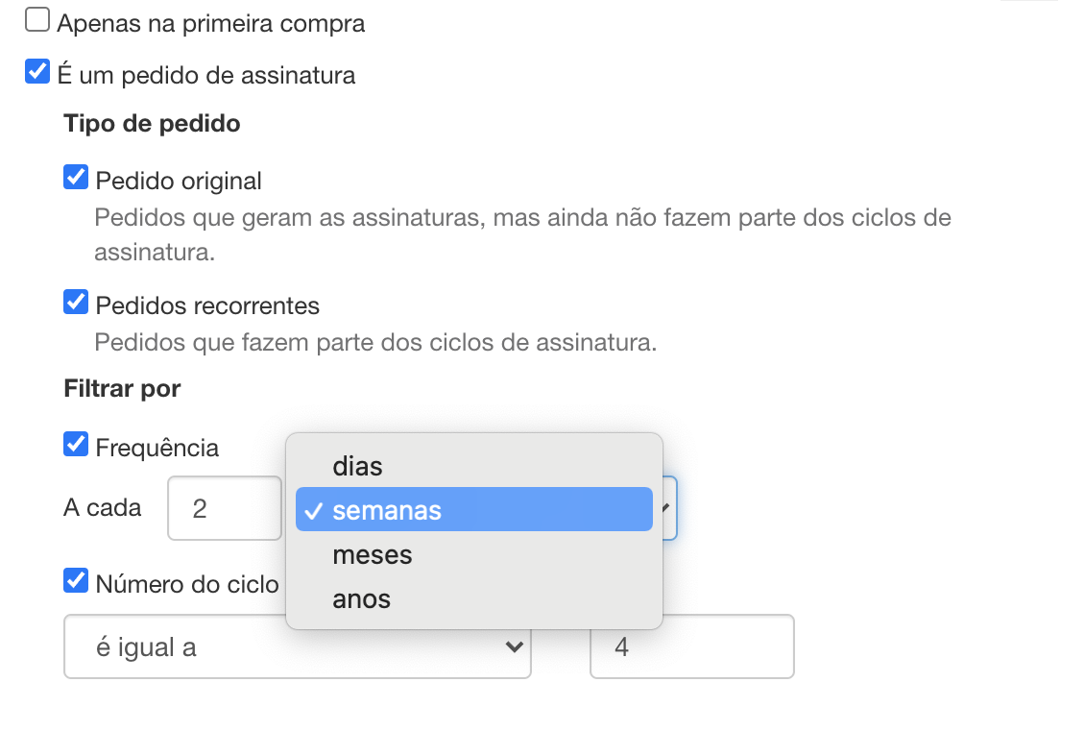The width and height of the screenshot is (1085, 731).
Task: Click the chevron on the "é igual a" selector
Action: click(515, 646)
